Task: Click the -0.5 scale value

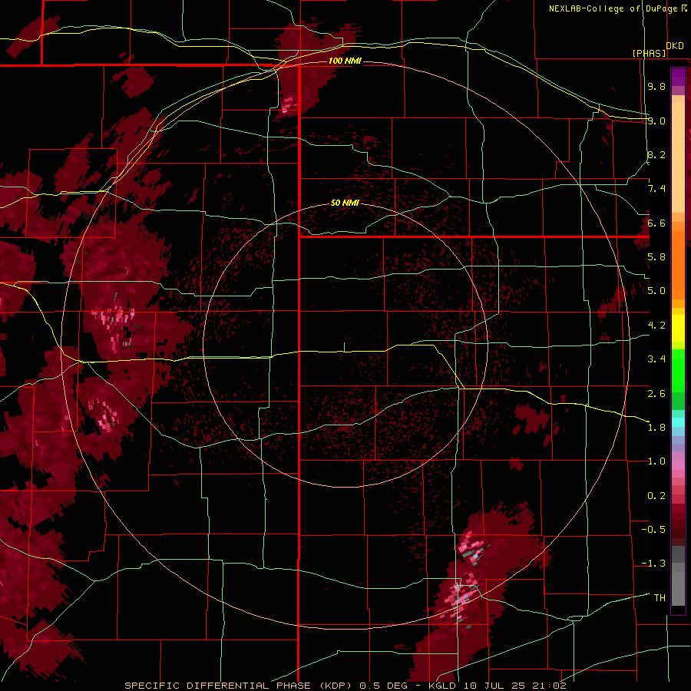Action: tap(653, 530)
